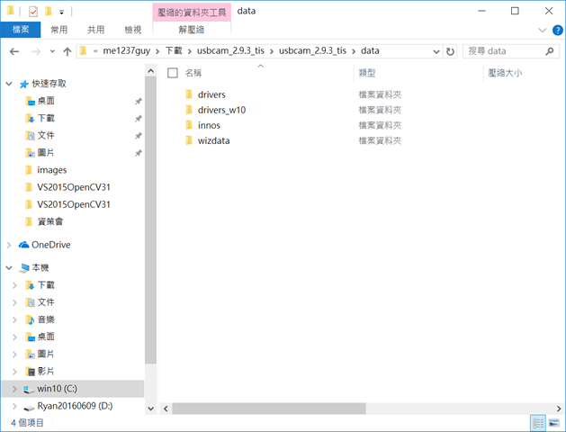
Task: Click the pin icon beside 圖片
Action: pyautogui.click(x=138, y=153)
